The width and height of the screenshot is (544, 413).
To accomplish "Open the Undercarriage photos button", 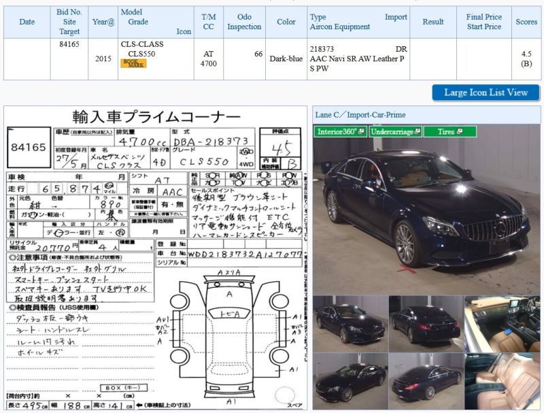I will [395, 131].
